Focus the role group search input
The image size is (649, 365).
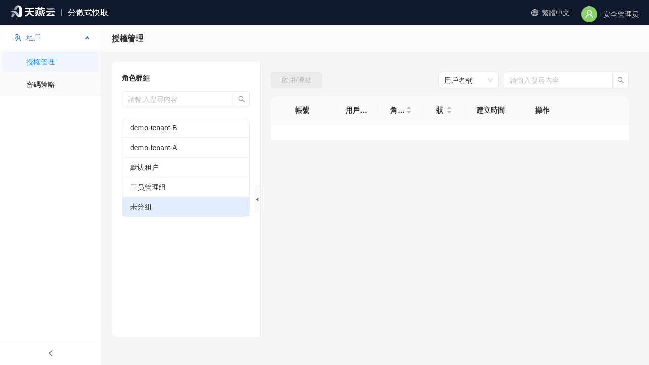[x=178, y=99]
